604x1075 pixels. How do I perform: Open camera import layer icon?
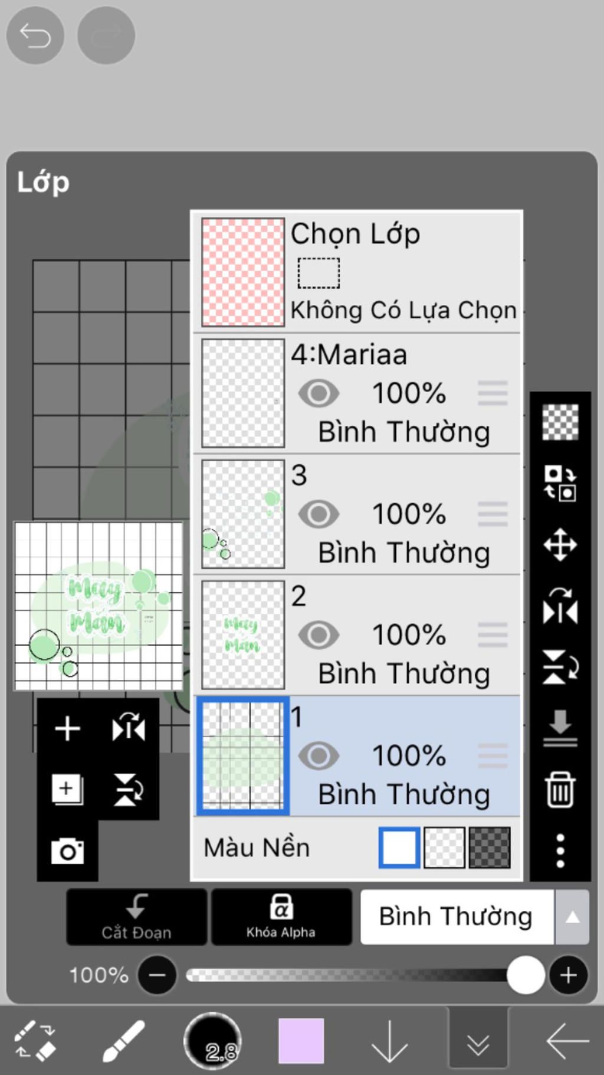coord(67,851)
